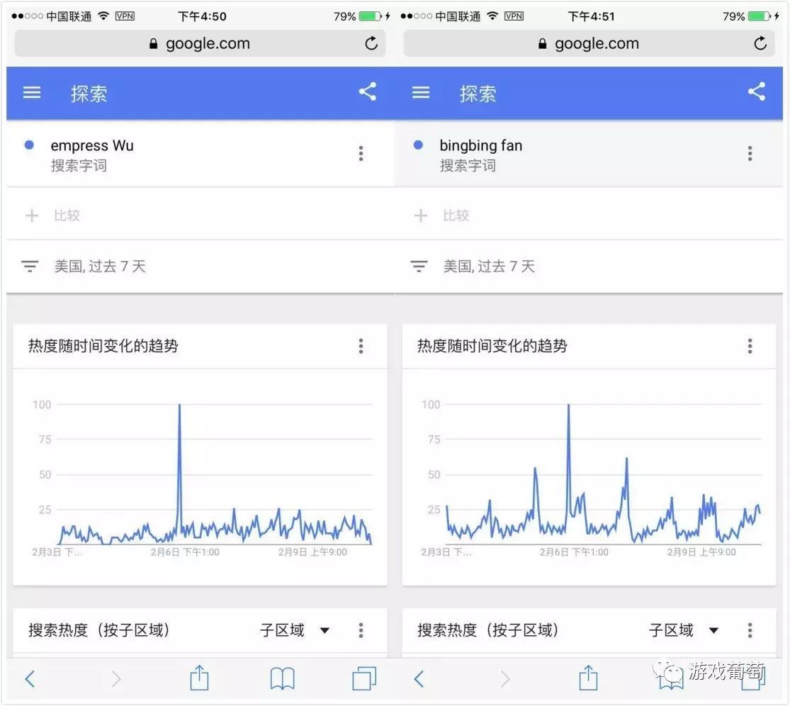Open 美国, 过去 7 天 filter on left screen
790x706 pixels.
[100, 266]
